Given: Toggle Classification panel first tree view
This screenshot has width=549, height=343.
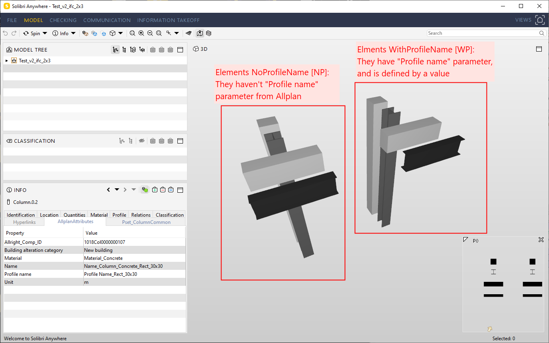Looking at the screenshot, I should click(x=122, y=141).
